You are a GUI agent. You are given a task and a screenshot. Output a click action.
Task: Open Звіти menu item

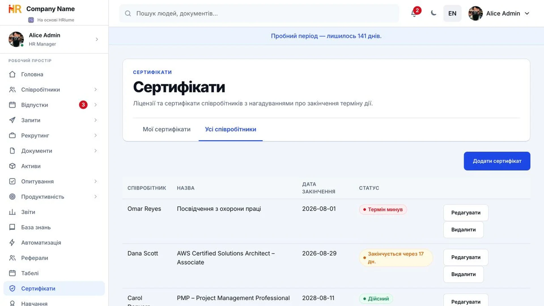tap(54, 212)
